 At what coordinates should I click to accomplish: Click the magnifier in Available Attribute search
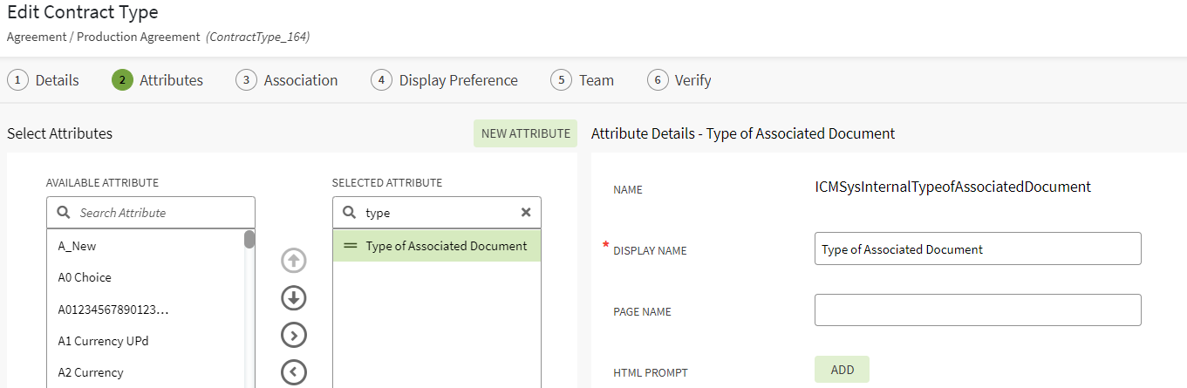coord(64,213)
